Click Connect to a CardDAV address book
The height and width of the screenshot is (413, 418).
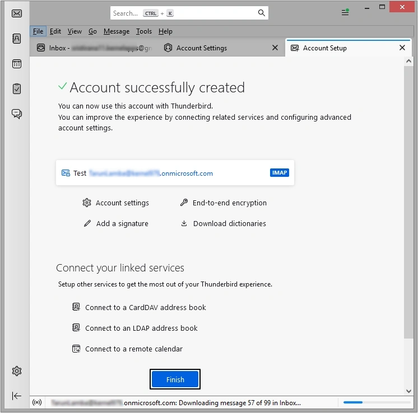point(146,307)
